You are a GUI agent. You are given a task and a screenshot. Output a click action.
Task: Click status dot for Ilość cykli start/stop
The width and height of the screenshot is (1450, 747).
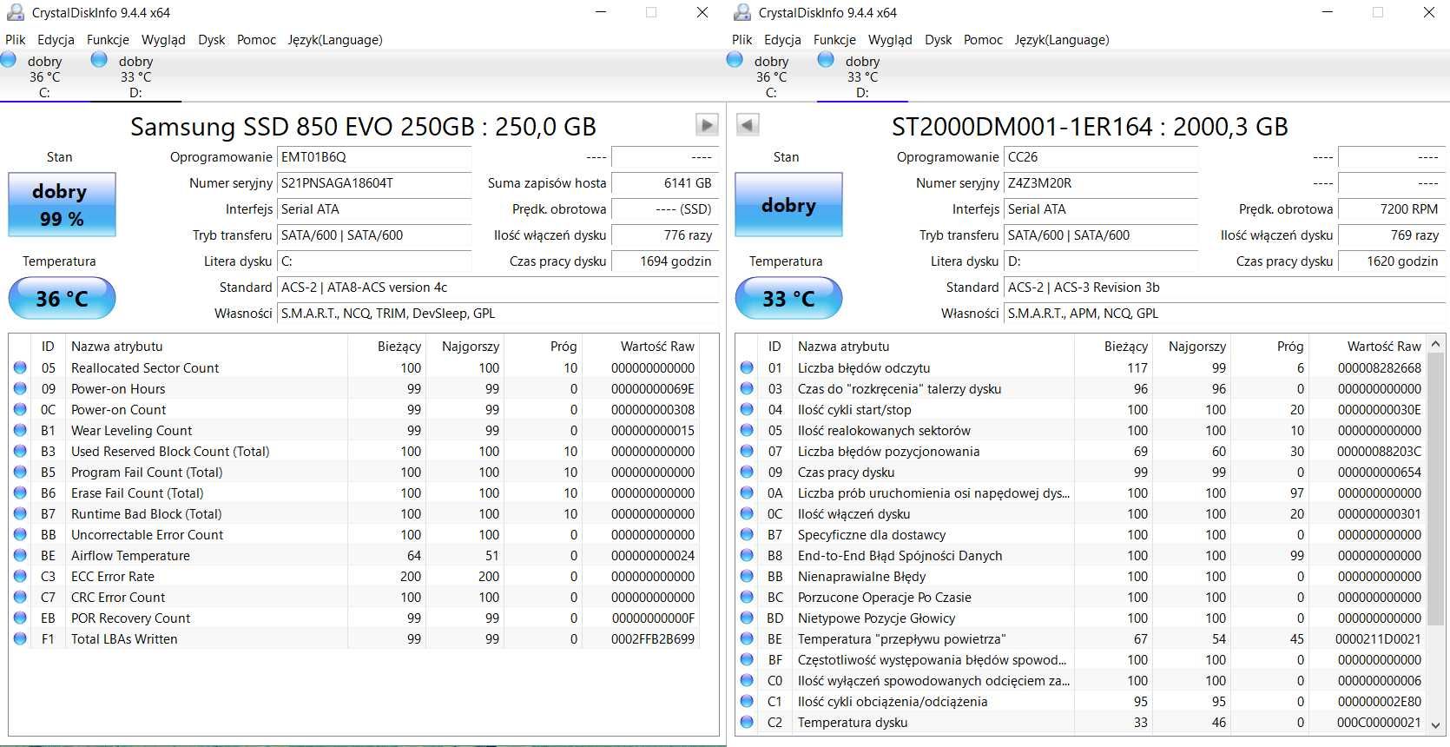click(747, 409)
